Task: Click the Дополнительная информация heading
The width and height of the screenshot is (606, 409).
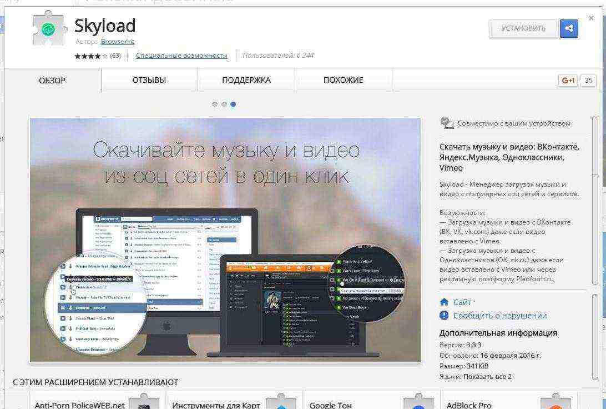Action: [498, 333]
